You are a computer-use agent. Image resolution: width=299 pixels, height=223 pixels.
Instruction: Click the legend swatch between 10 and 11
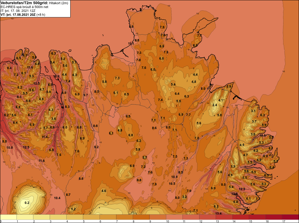[174, 217]
